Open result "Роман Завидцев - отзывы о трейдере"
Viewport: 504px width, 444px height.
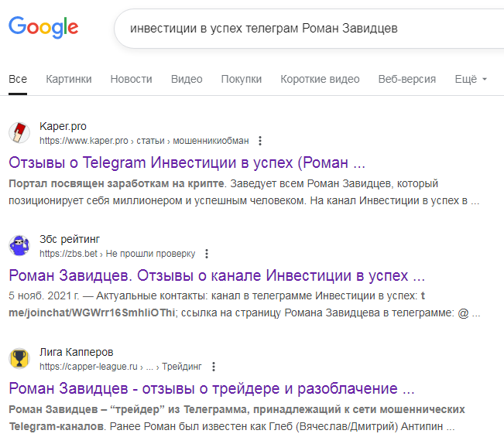[212, 388]
